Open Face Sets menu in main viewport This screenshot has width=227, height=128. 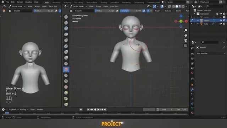tap(114, 6)
